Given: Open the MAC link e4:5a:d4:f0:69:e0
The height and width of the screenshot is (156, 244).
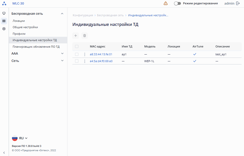Looking at the screenshot, I should pyautogui.click(x=101, y=61).
